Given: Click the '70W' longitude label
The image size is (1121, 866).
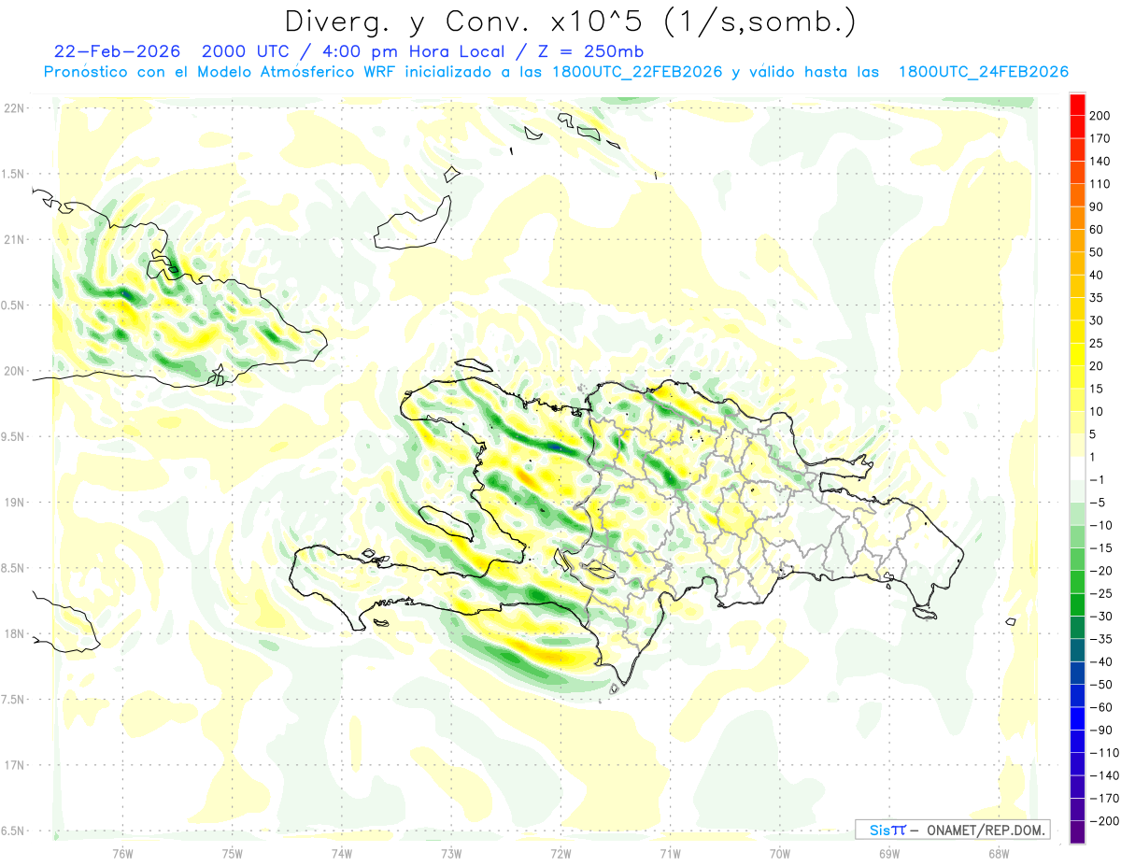Looking at the screenshot, I should (780, 853).
